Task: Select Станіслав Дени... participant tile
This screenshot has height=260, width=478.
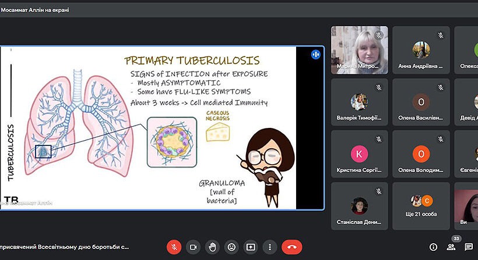Action: tap(360, 206)
